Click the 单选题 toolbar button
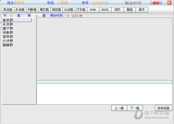This screenshot has width=174, height=124. point(8,10)
